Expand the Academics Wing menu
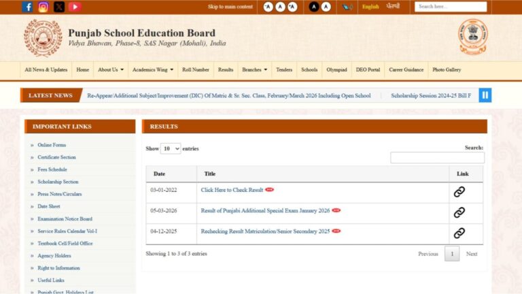The image size is (522, 294). click(x=153, y=69)
